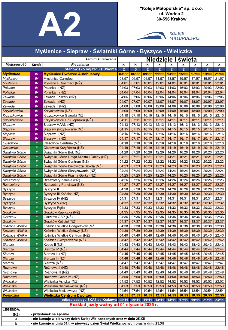
Task: Click the Stanowisko odjazdu z Dworca row label
Action: click(x=90, y=69)
